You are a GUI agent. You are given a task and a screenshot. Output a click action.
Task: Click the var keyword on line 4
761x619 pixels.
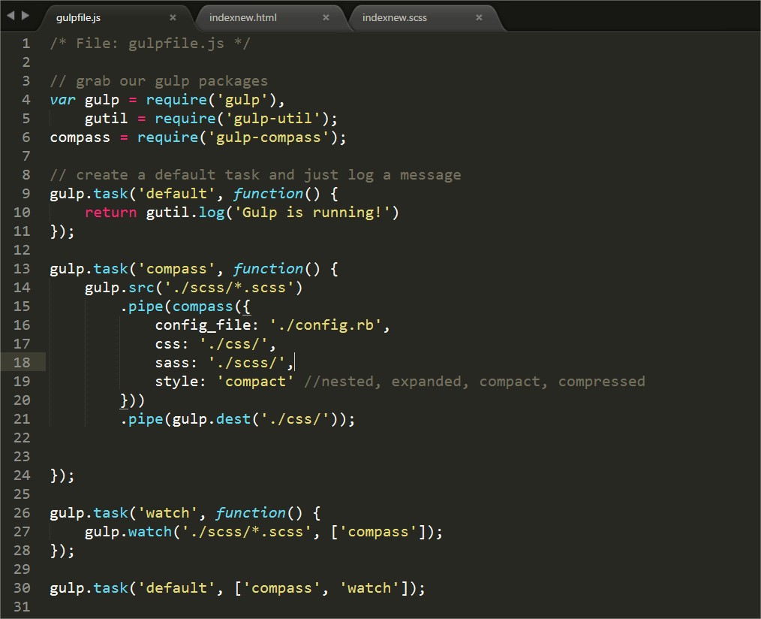point(63,100)
